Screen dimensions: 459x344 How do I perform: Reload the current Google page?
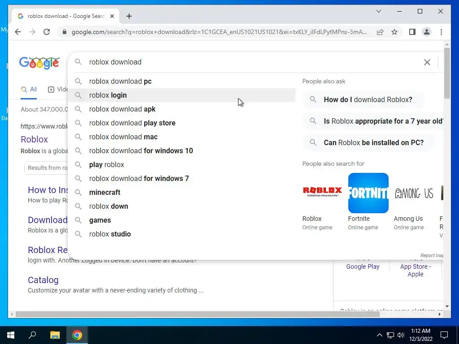pos(47,32)
